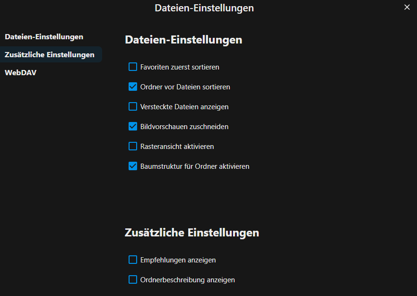Image resolution: width=417 pixels, height=296 pixels.
Task: Enable the Ordnerbeschreibung anzeigen checkbox
Action: click(133, 279)
